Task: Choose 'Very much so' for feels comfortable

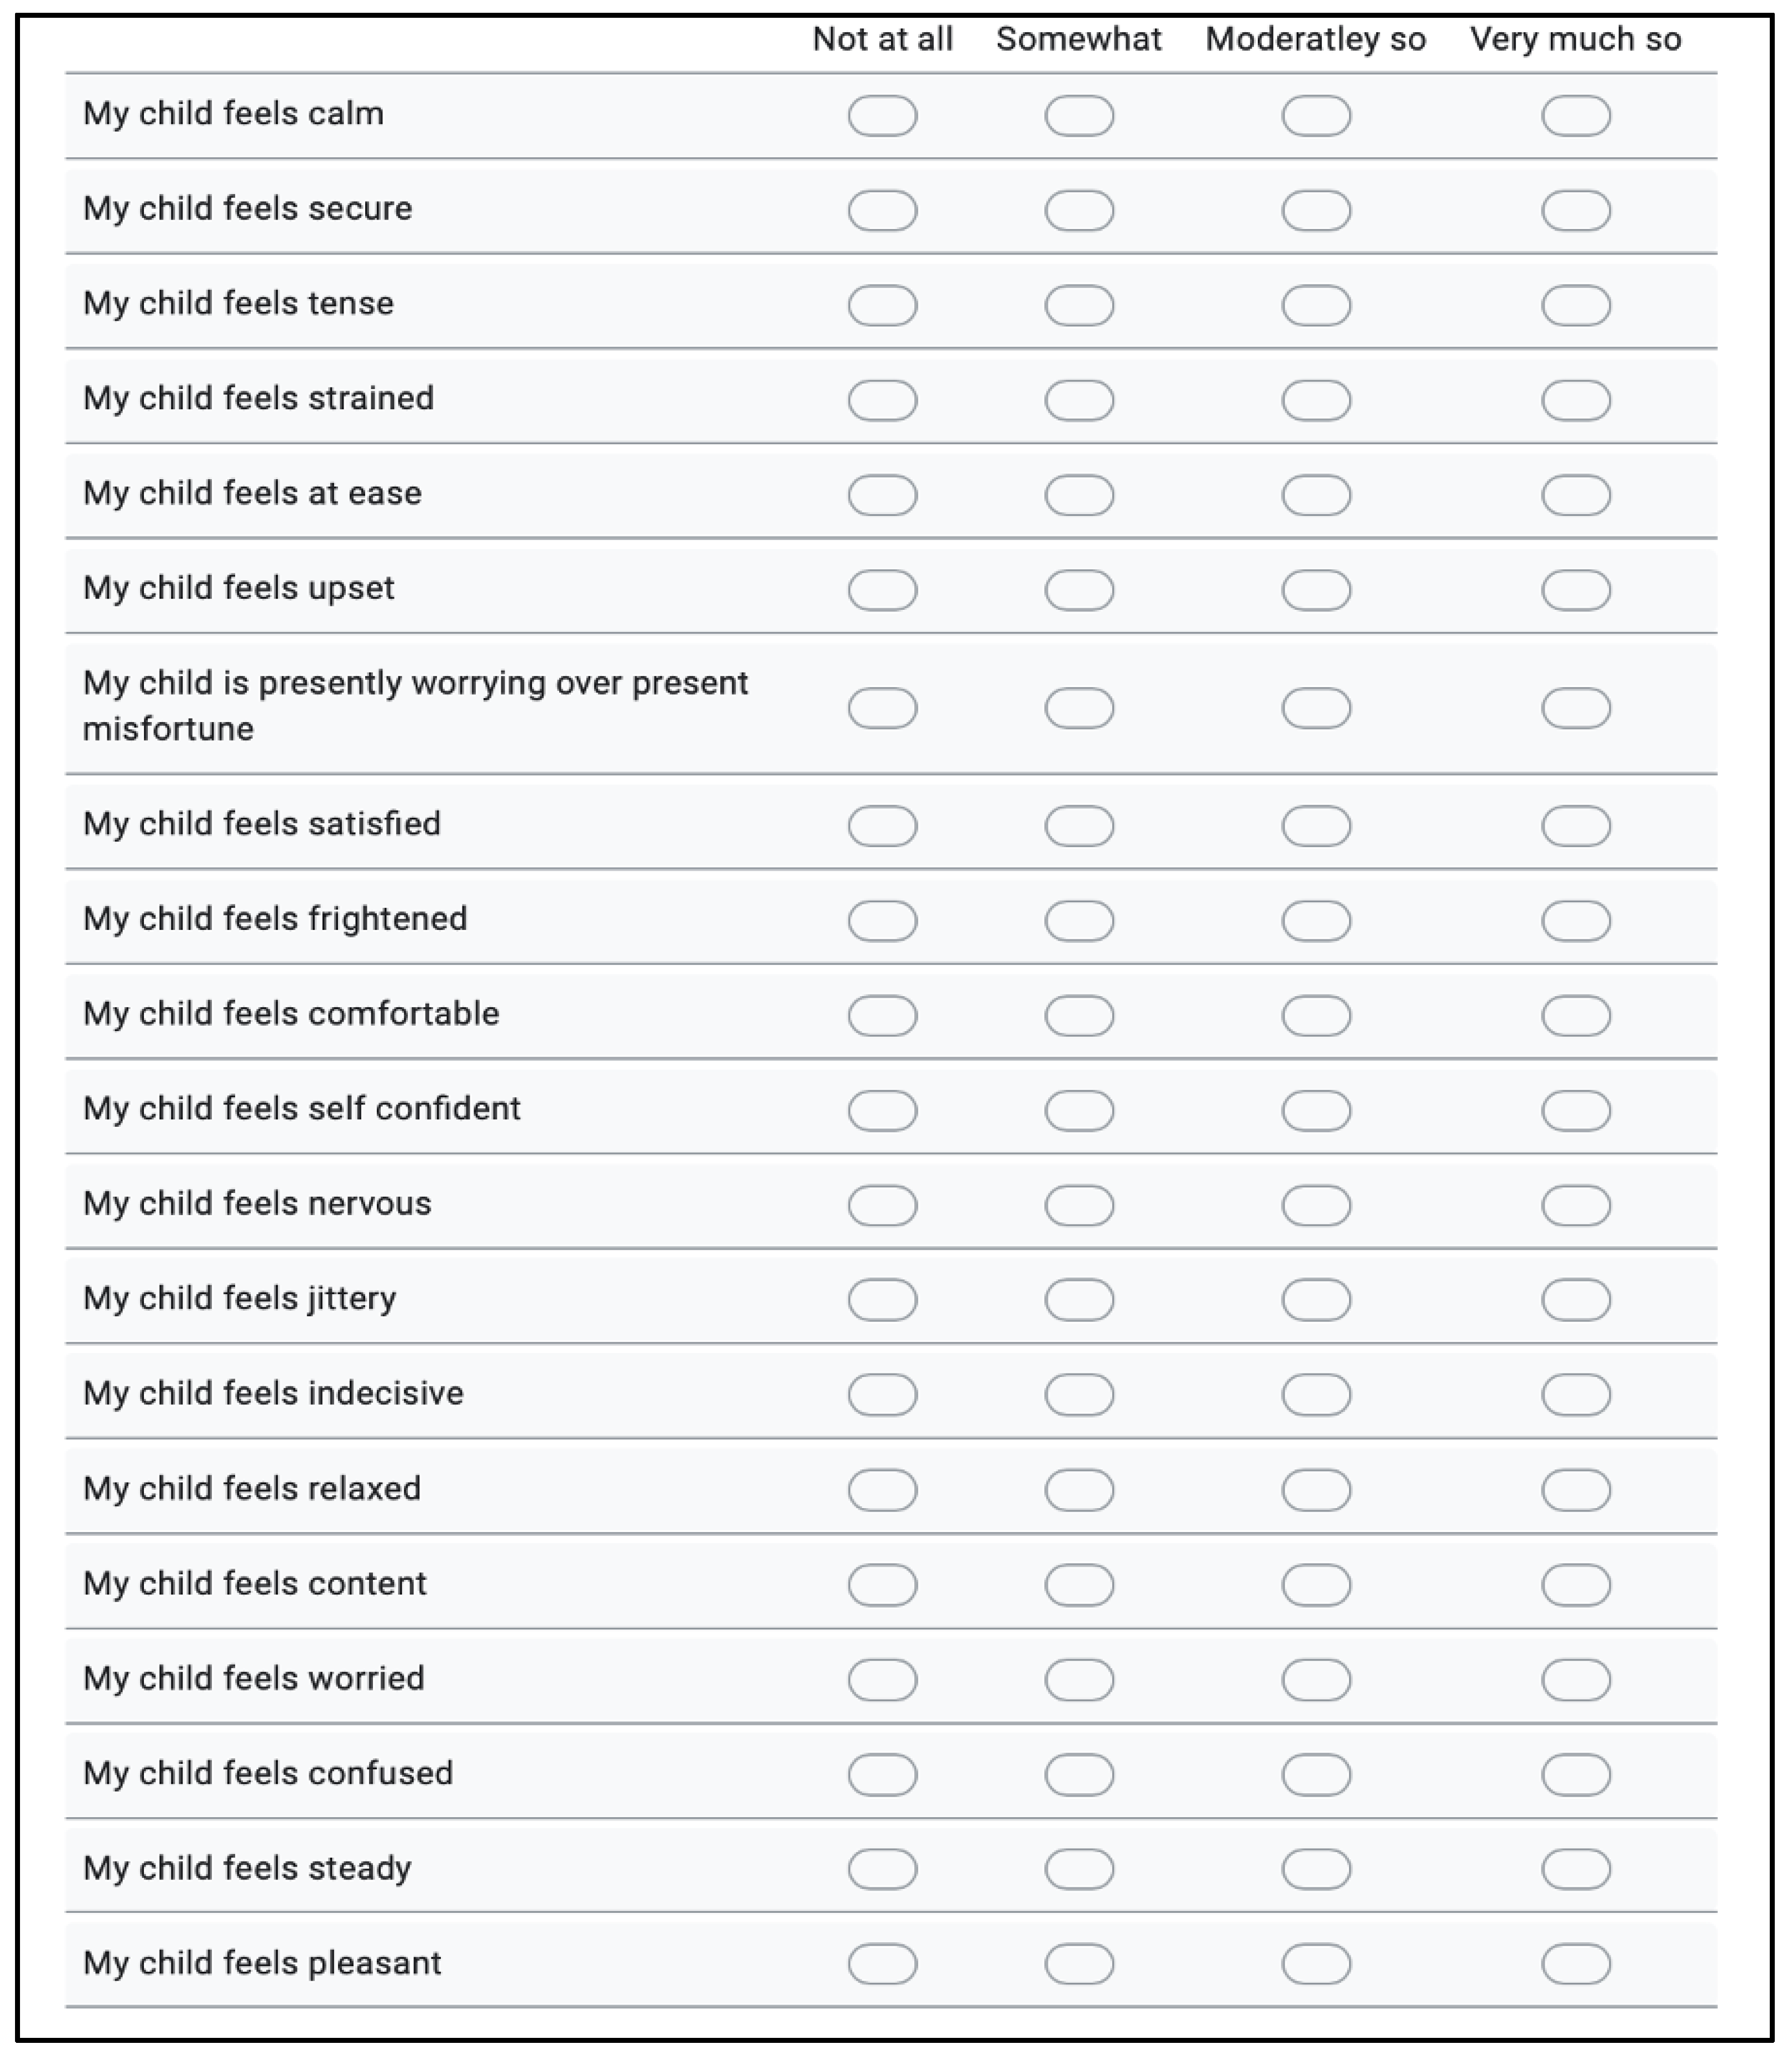Action: [1575, 1016]
